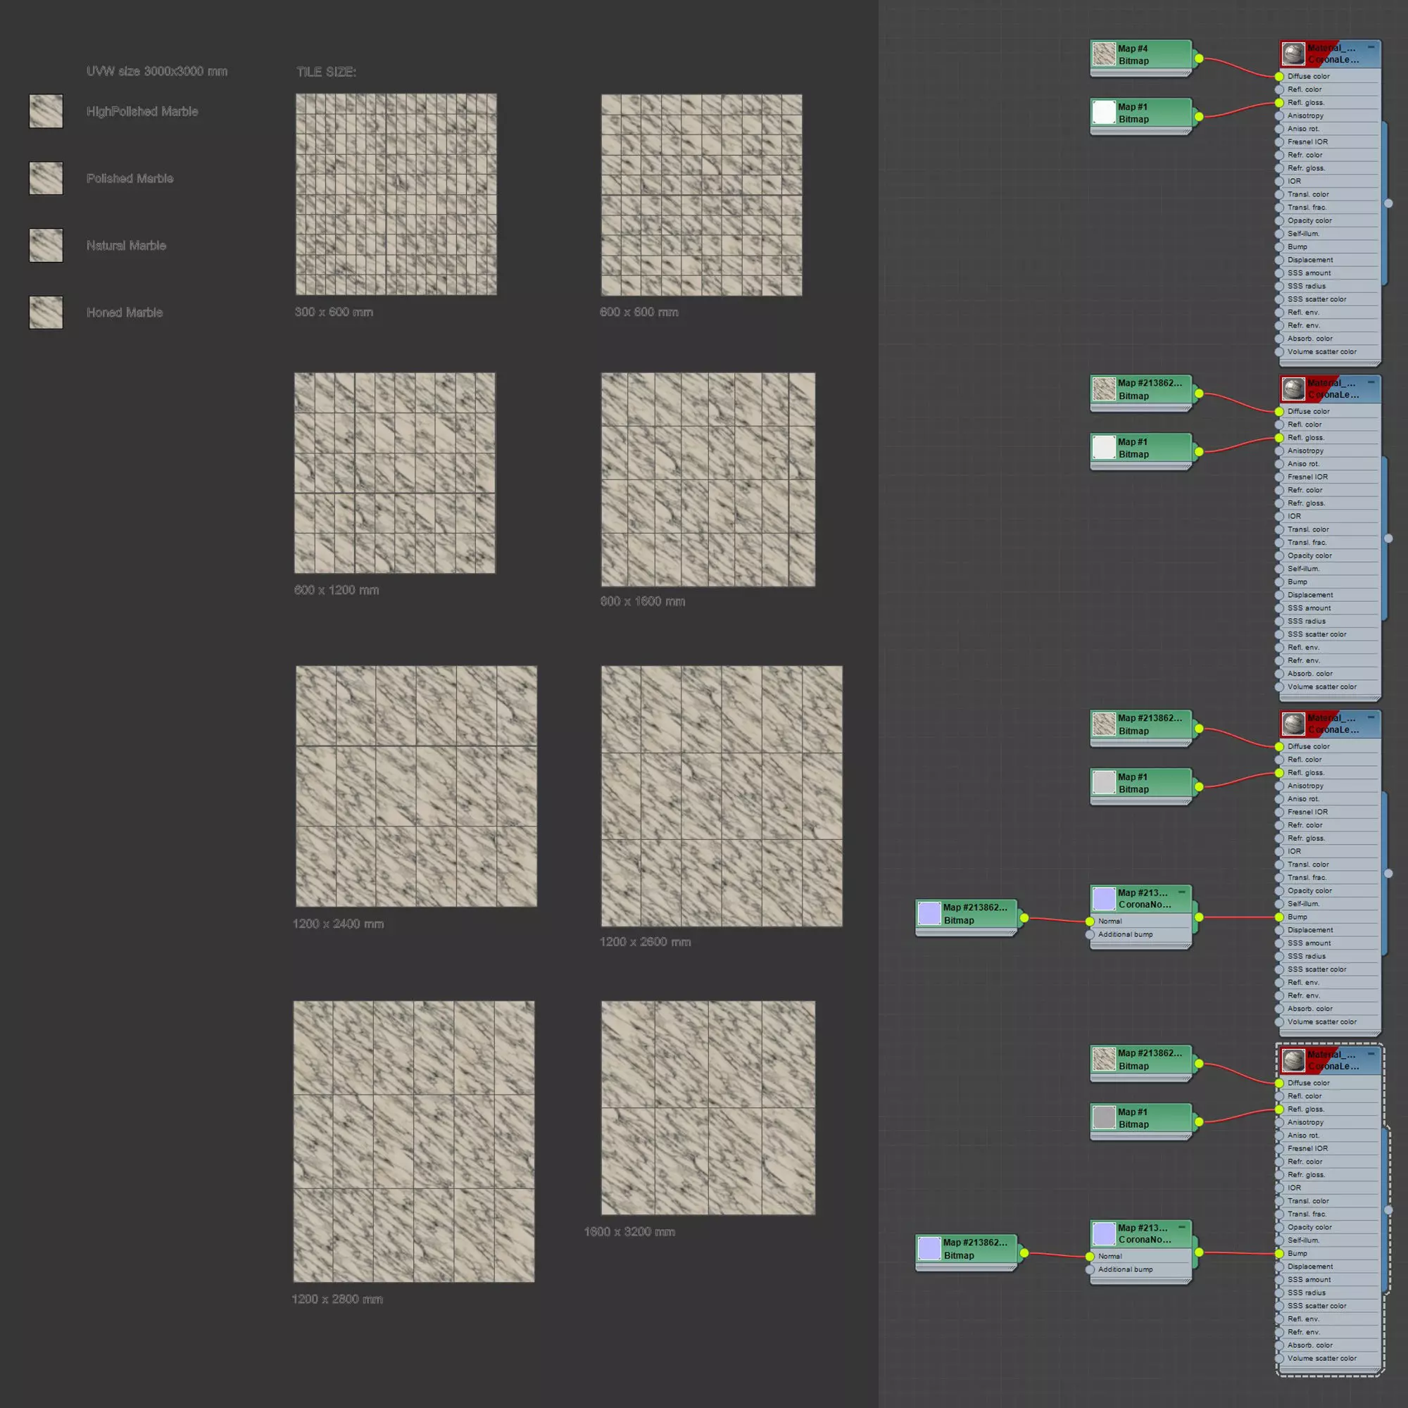Viewport: 1408px width, 1408px height.
Task: Click the Natural Marble swatch
Action: point(46,245)
